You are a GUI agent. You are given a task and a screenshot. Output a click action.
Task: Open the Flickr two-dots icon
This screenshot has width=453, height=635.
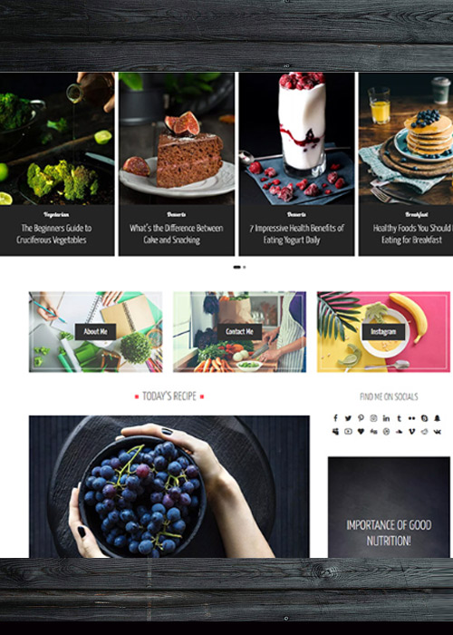pyautogui.click(x=411, y=418)
